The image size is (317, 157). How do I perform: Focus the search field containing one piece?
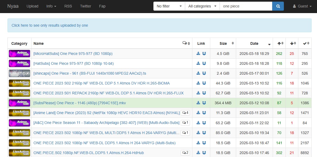coord(246,6)
